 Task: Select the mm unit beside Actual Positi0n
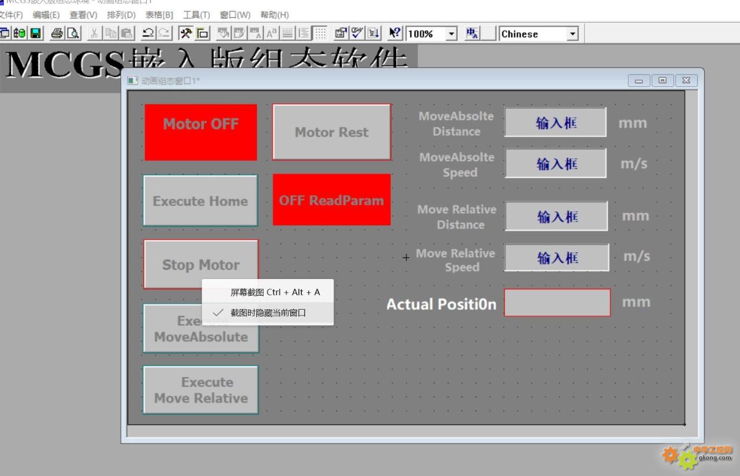tap(636, 302)
